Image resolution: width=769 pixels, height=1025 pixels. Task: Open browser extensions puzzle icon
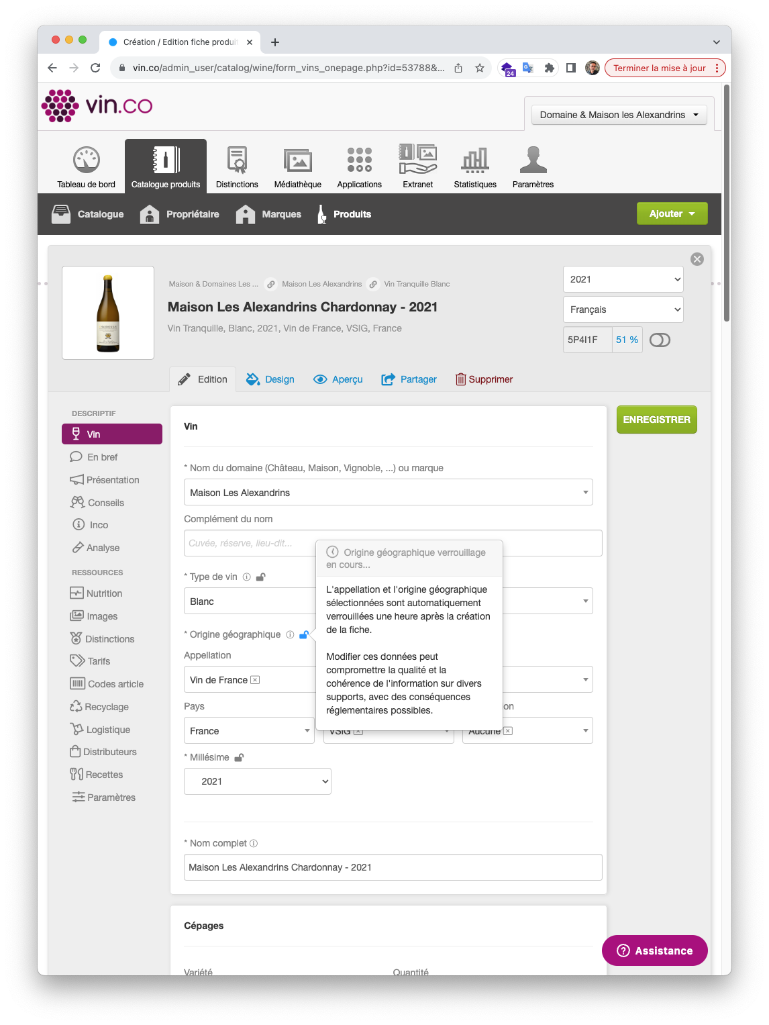point(550,68)
